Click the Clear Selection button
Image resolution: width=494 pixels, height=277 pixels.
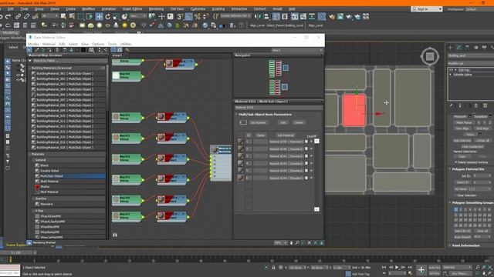[x=466, y=195]
